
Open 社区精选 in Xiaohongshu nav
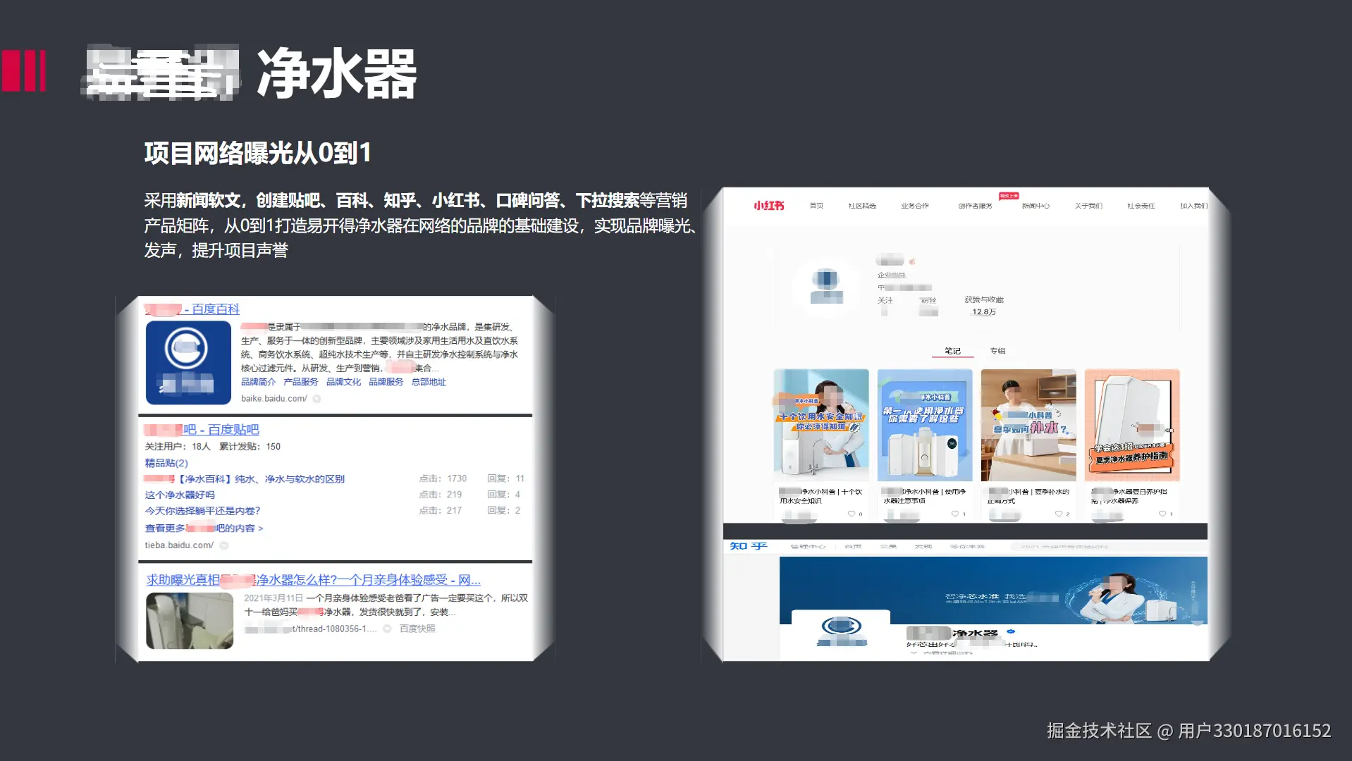tap(862, 206)
